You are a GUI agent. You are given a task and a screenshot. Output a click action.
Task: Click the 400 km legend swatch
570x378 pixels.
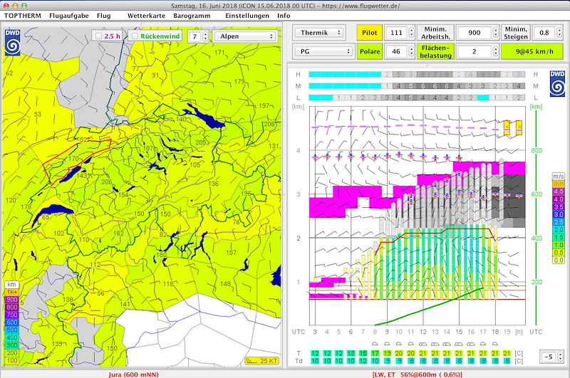point(11,337)
